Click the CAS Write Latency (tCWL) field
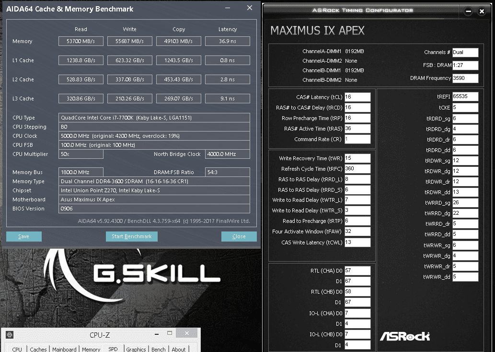 tap(357, 242)
